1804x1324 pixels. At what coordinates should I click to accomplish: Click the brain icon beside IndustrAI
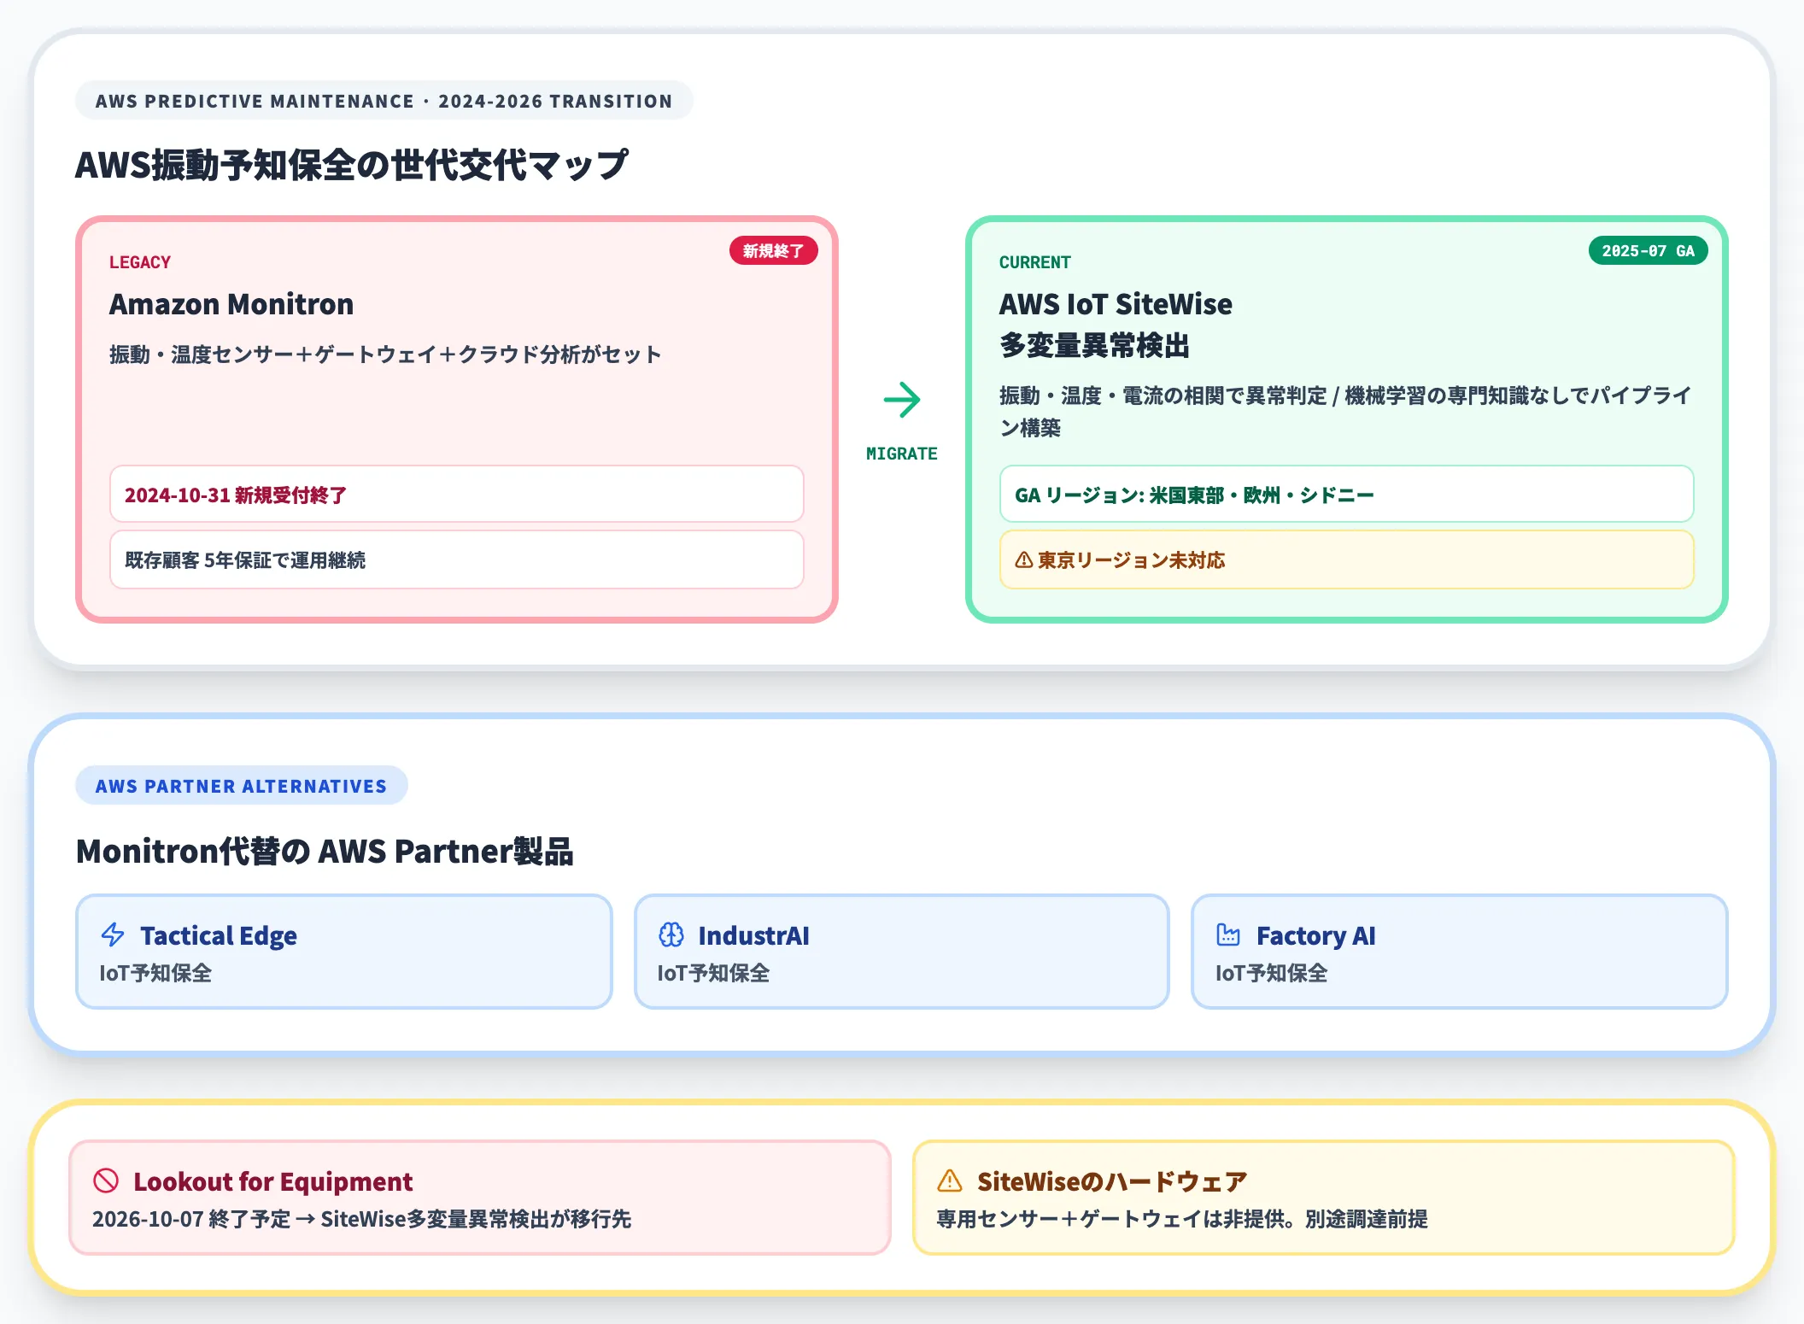[671, 934]
